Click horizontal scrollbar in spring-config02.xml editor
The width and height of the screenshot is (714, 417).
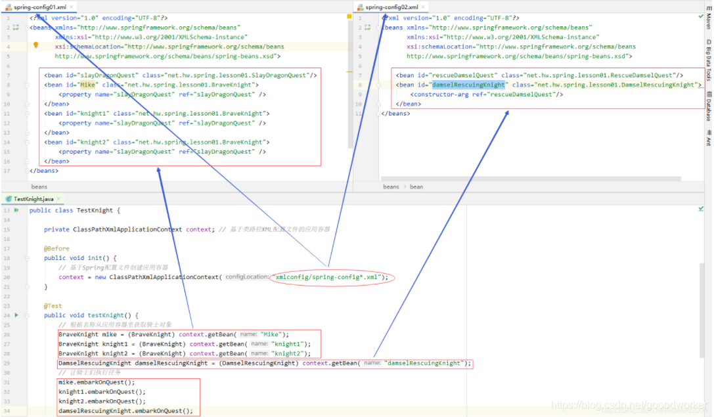click(531, 179)
